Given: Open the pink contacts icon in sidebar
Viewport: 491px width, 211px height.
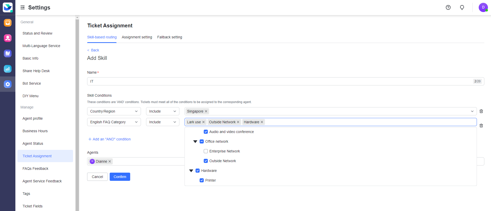Looking at the screenshot, I should point(8,38).
